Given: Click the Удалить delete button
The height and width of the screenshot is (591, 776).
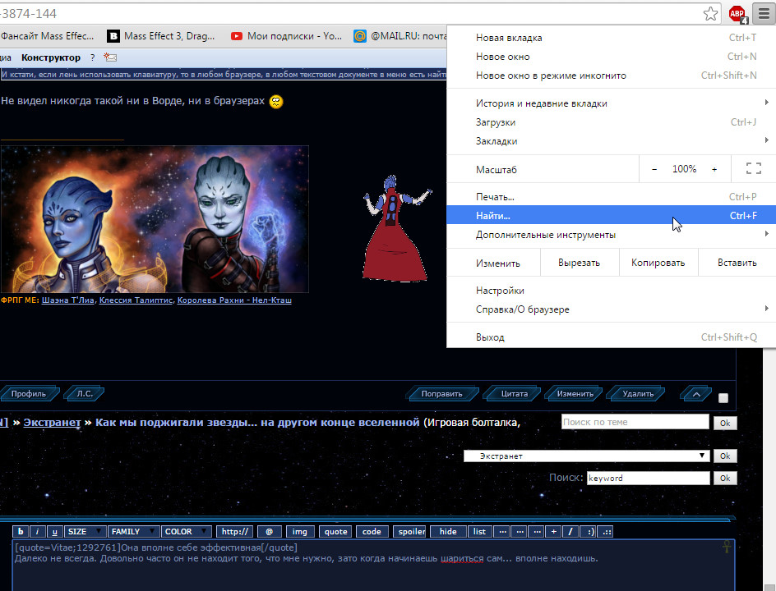Looking at the screenshot, I should click(x=638, y=394).
